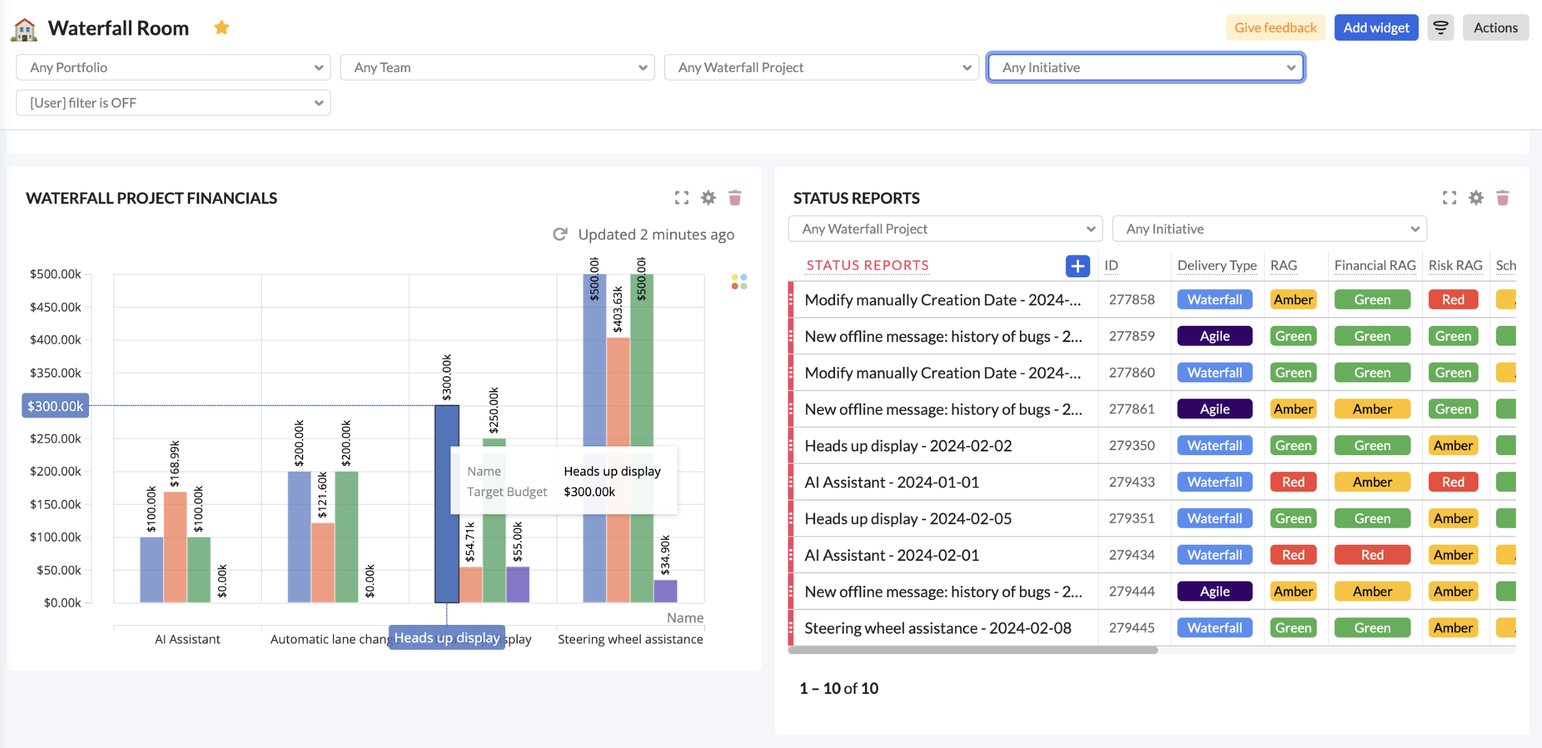
Task: Sort by the RAG column header
Action: (x=1284, y=265)
